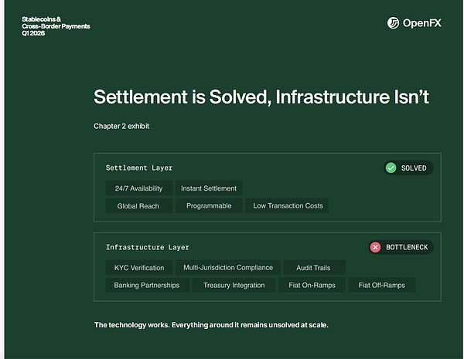Click the Audit Trails tag

point(313,268)
